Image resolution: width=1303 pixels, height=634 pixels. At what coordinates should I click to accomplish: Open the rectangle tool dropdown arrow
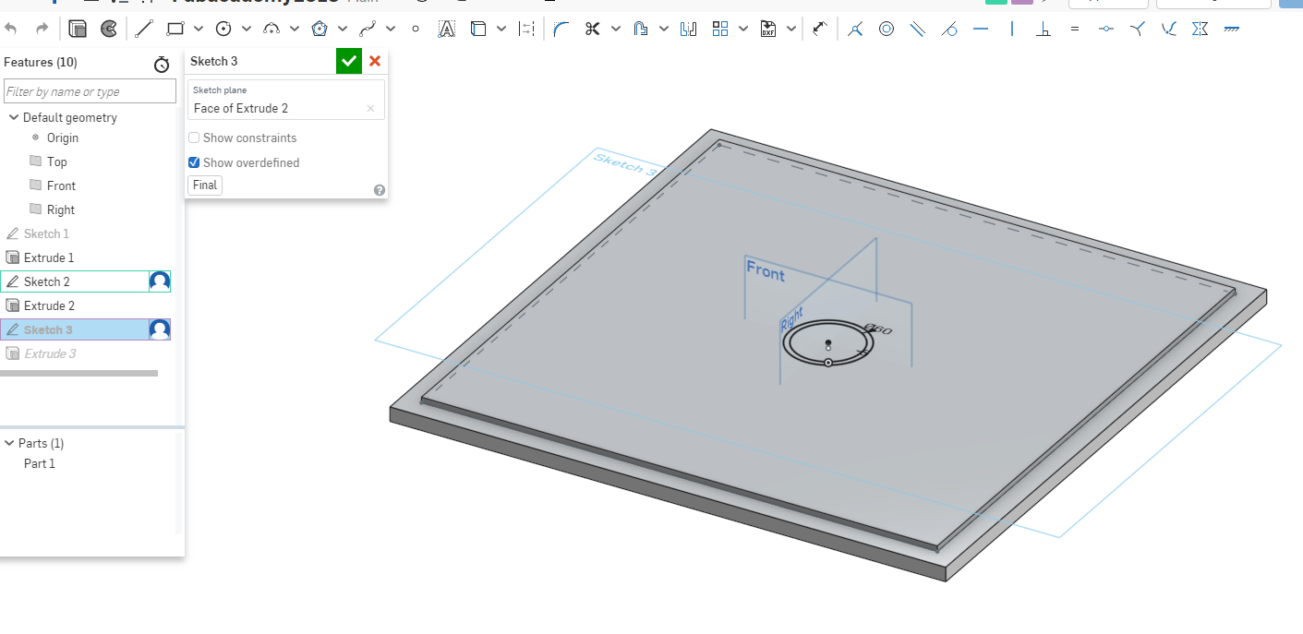click(x=199, y=29)
